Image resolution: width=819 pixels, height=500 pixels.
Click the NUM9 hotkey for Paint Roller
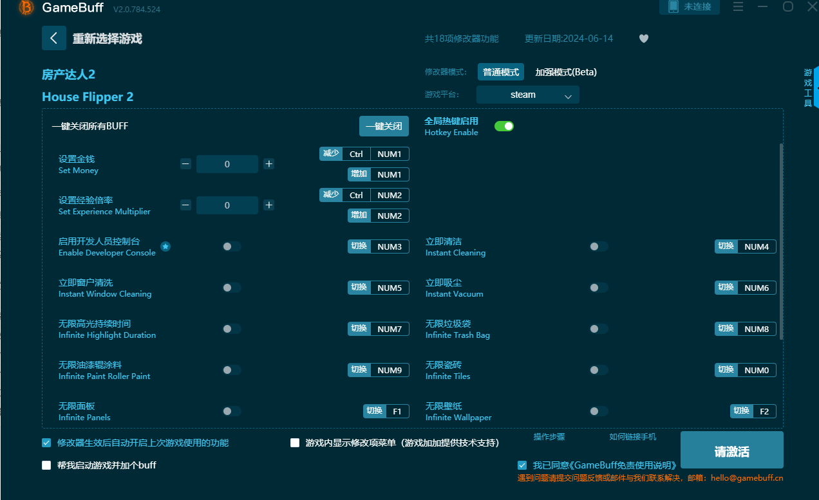coord(379,370)
